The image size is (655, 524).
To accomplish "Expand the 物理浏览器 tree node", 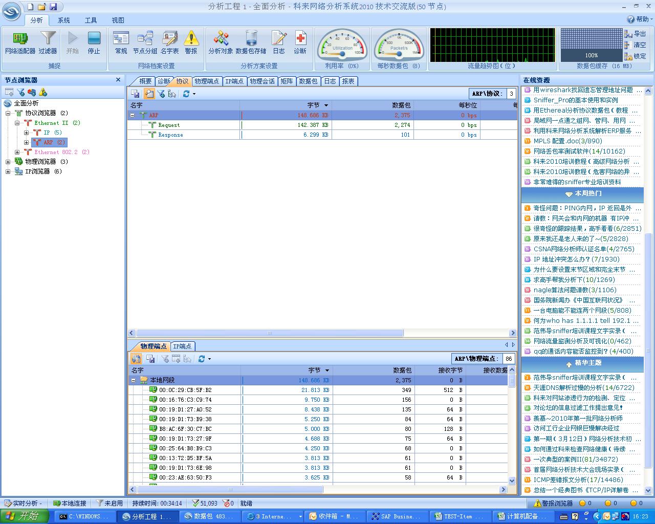I will coord(8,162).
